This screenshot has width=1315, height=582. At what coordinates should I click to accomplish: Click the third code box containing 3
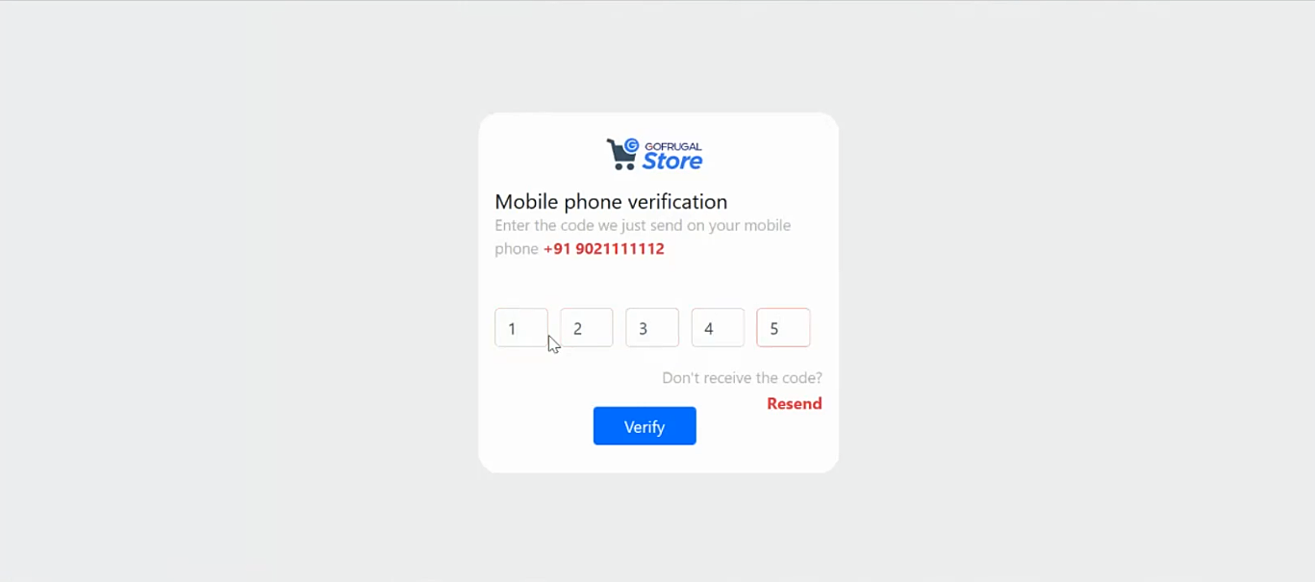click(x=652, y=327)
